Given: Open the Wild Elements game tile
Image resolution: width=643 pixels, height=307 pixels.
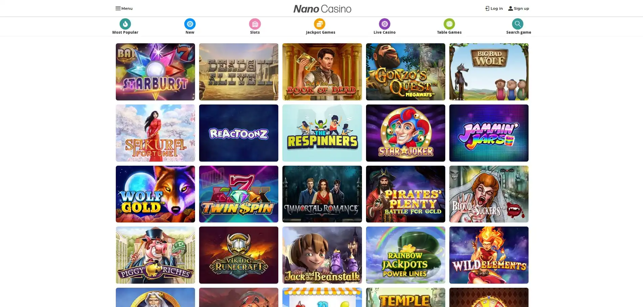Looking at the screenshot, I should click(489, 255).
